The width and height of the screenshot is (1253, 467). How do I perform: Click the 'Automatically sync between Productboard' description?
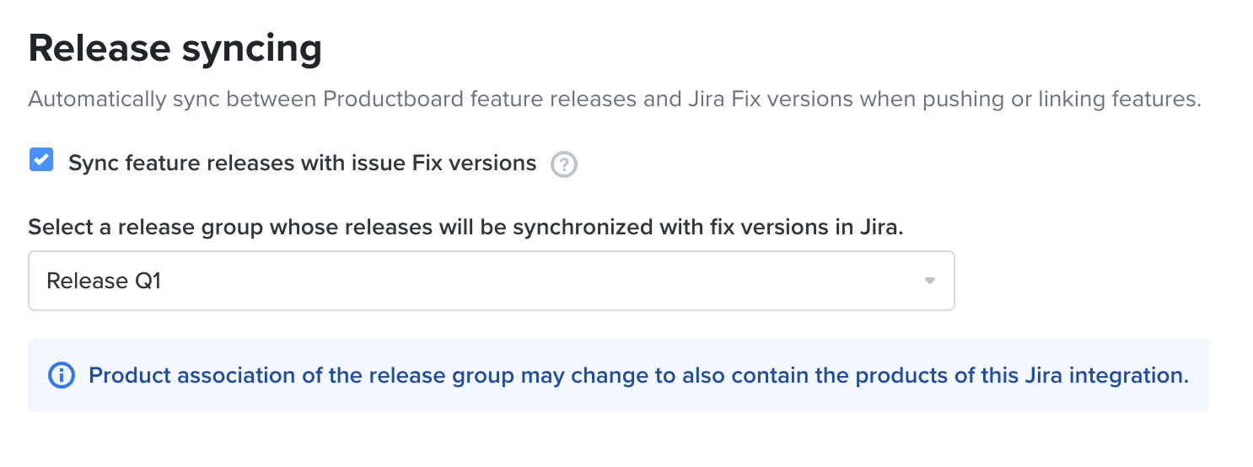615,99
